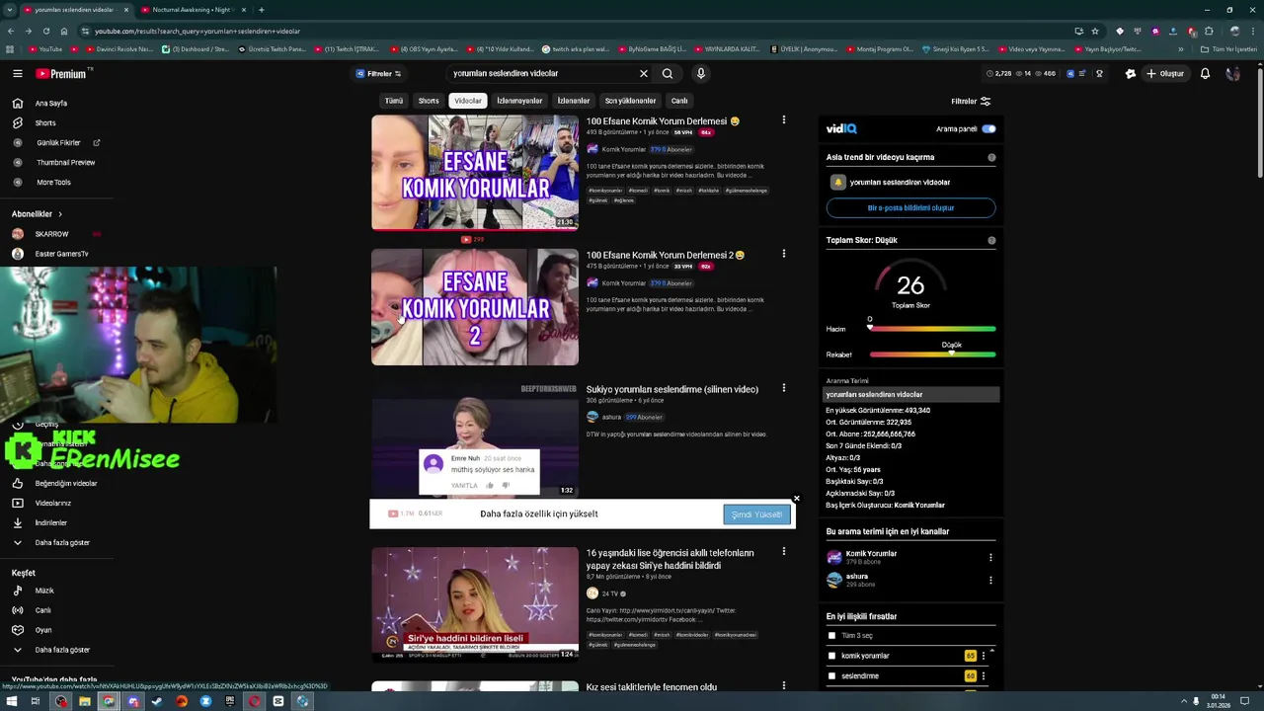Image resolution: width=1264 pixels, height=711 pixels.
Task: Click the vidIQ blue search-list icon in header
Action: 1070,73
